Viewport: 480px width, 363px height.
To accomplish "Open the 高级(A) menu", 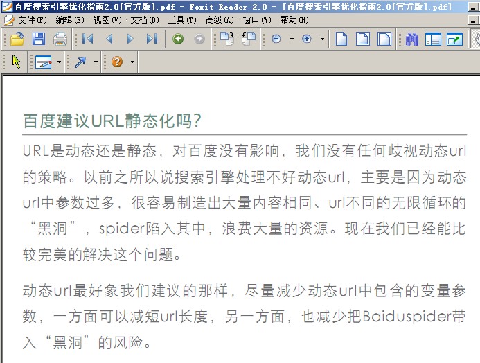I will 220,20.
